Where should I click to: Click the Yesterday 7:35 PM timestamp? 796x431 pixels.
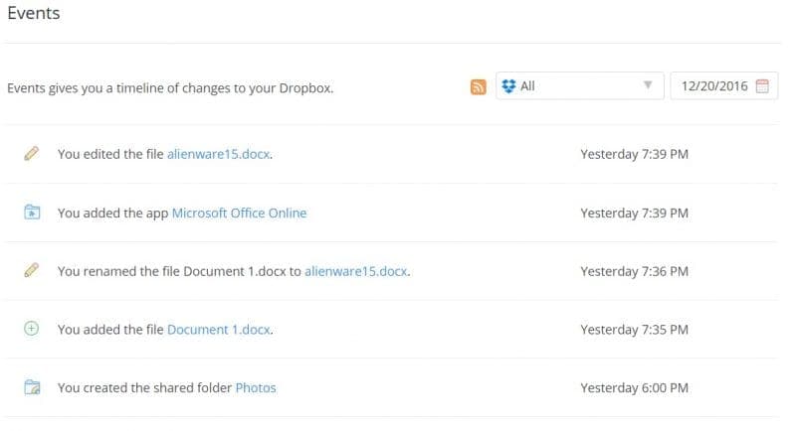(635, 330)
